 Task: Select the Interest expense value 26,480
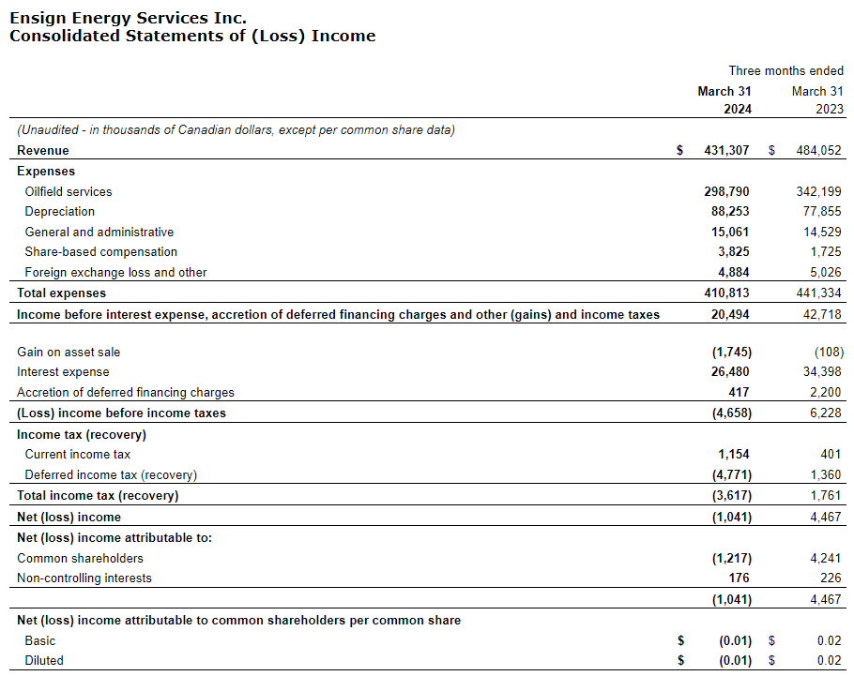click(729, 372)
